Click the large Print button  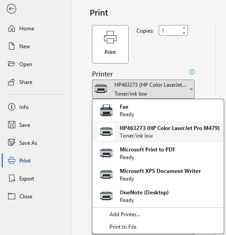[x=110, y=44]
